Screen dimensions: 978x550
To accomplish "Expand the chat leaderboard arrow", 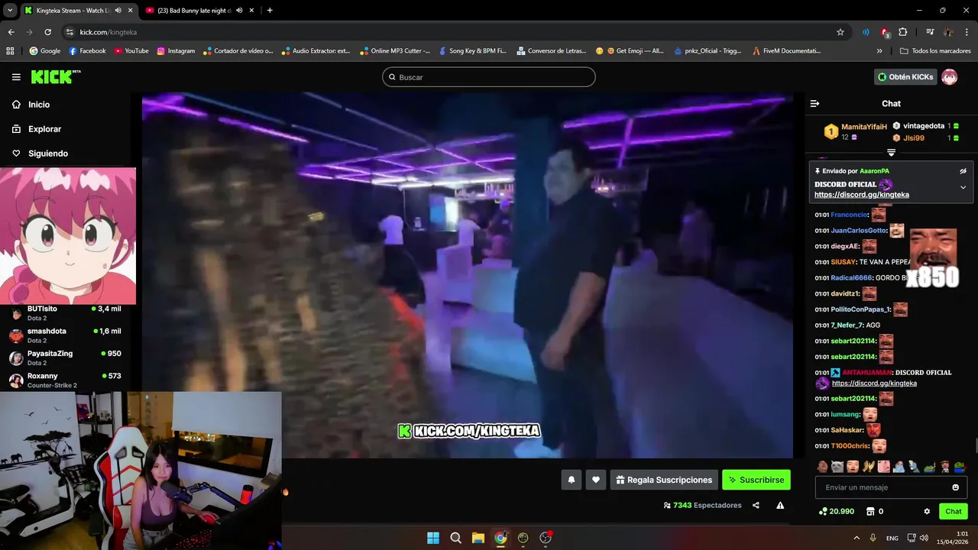I will click(891, 153).
